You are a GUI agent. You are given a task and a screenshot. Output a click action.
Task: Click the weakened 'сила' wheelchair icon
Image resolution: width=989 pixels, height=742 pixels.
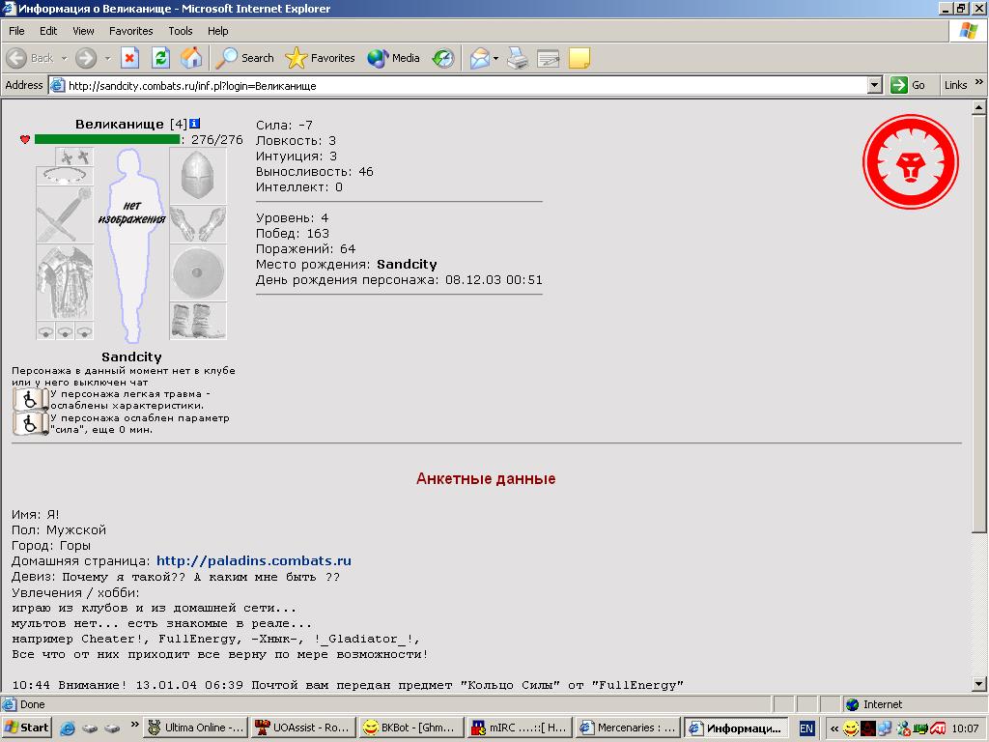point(30,423)
